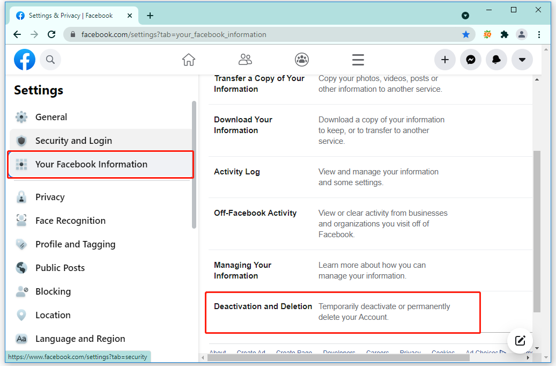
Task: Open Privacy settings
Action: pyautogui.click(x=101, y=197)
